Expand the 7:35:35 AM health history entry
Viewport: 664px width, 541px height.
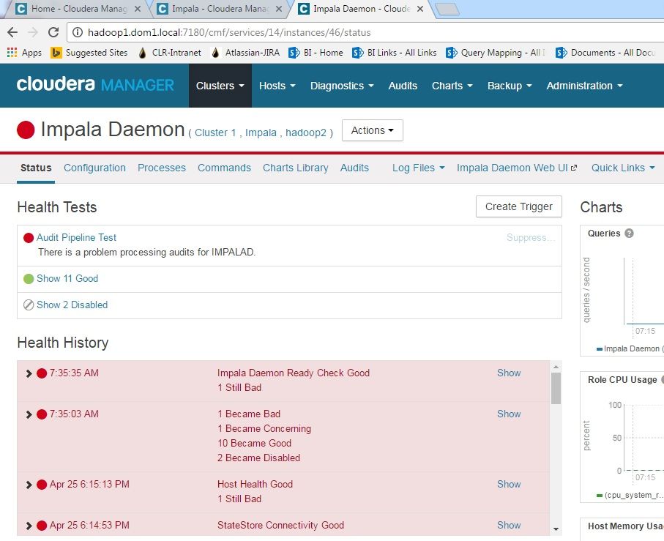coord(29,373)
